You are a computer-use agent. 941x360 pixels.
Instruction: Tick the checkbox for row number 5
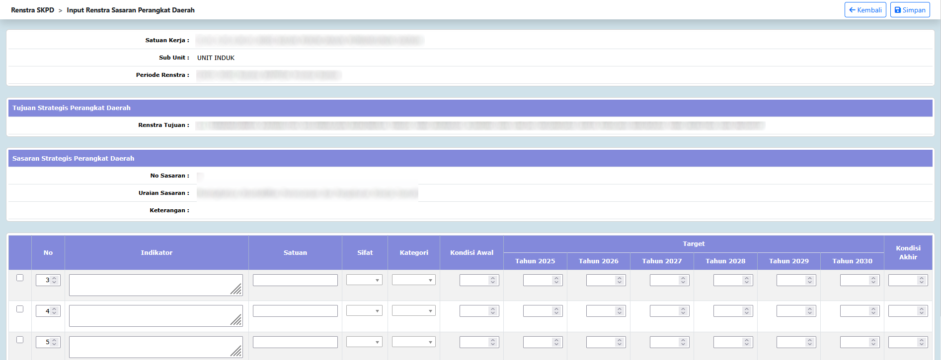(20, 340)
